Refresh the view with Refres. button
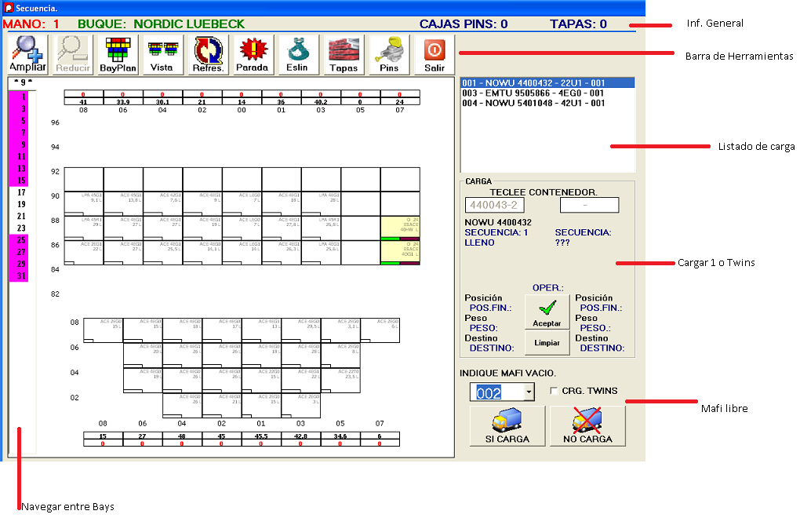The image size is (800, 518). 208,55
